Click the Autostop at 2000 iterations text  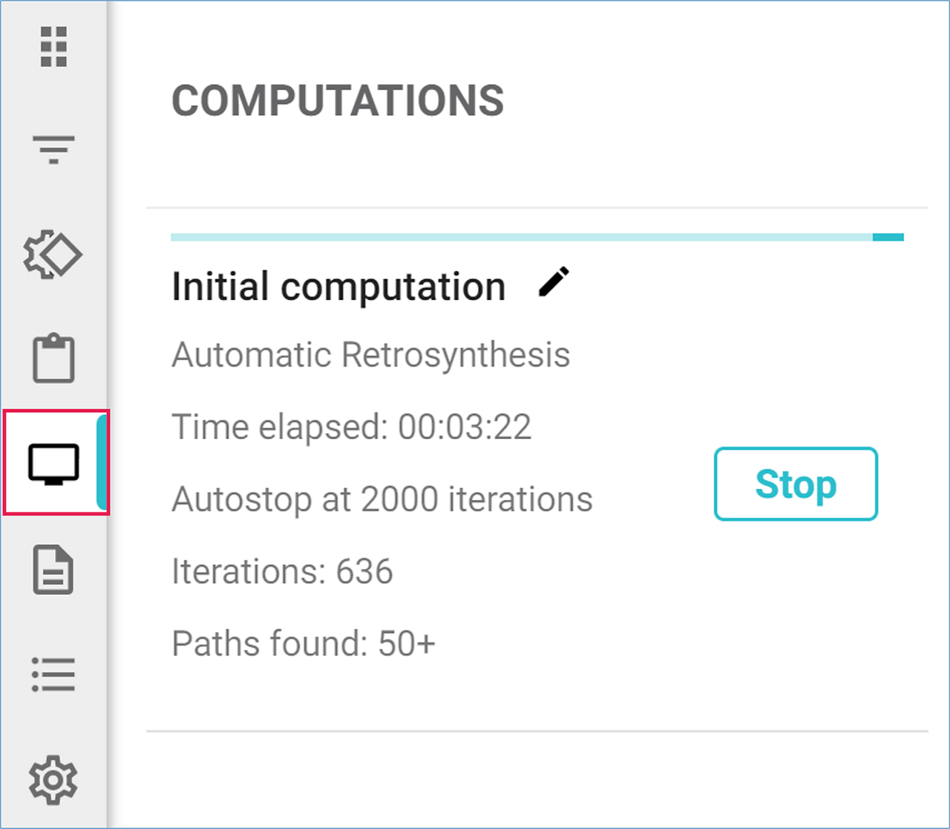(381, 499)
